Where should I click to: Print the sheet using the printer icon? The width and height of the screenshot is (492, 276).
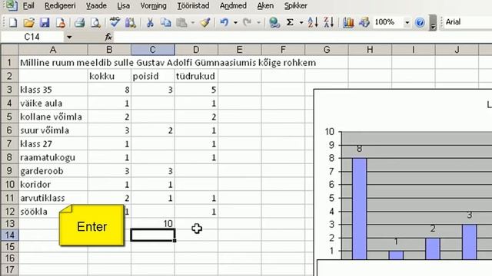[x=79, y=22]
